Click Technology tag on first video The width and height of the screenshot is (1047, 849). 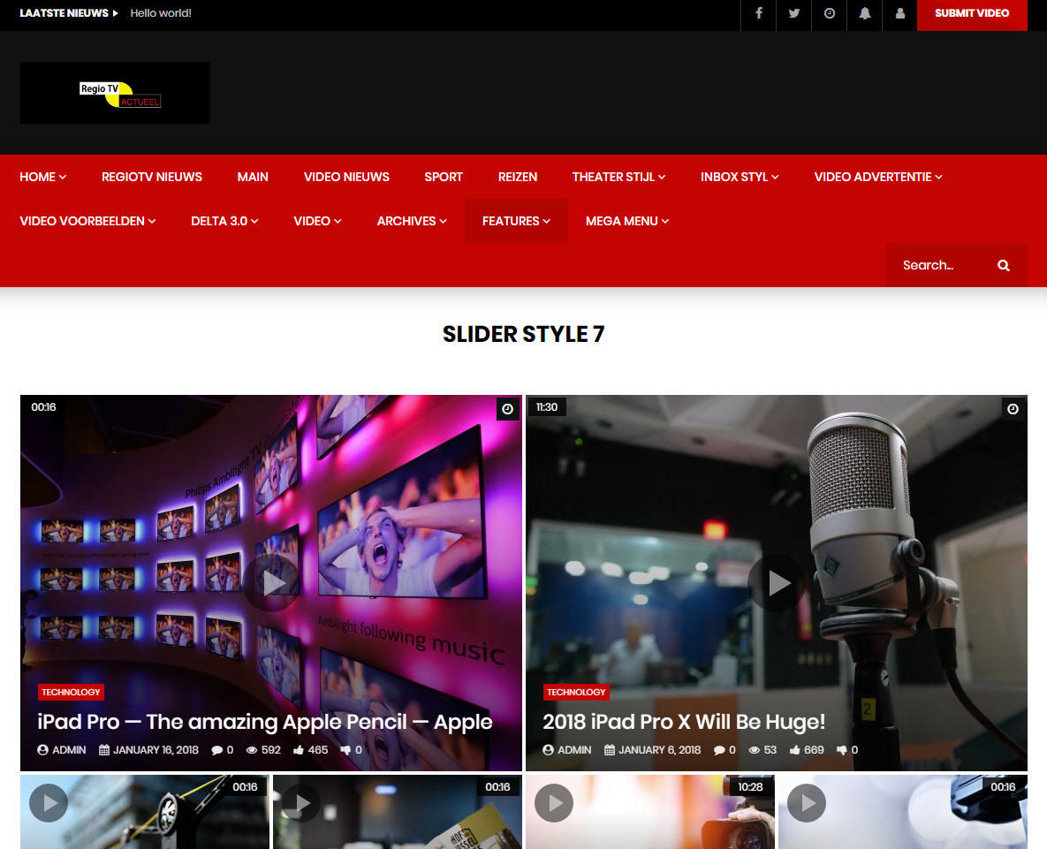71,692
